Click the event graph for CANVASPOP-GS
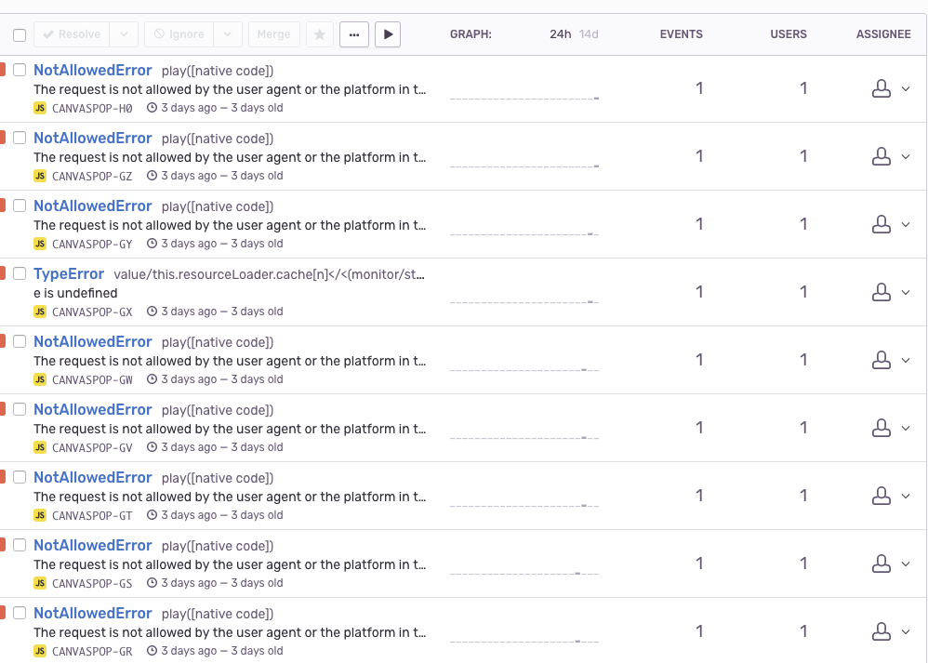Image resolution: width=928 pixels, height=663 pixels. click(x=524, y=564)
